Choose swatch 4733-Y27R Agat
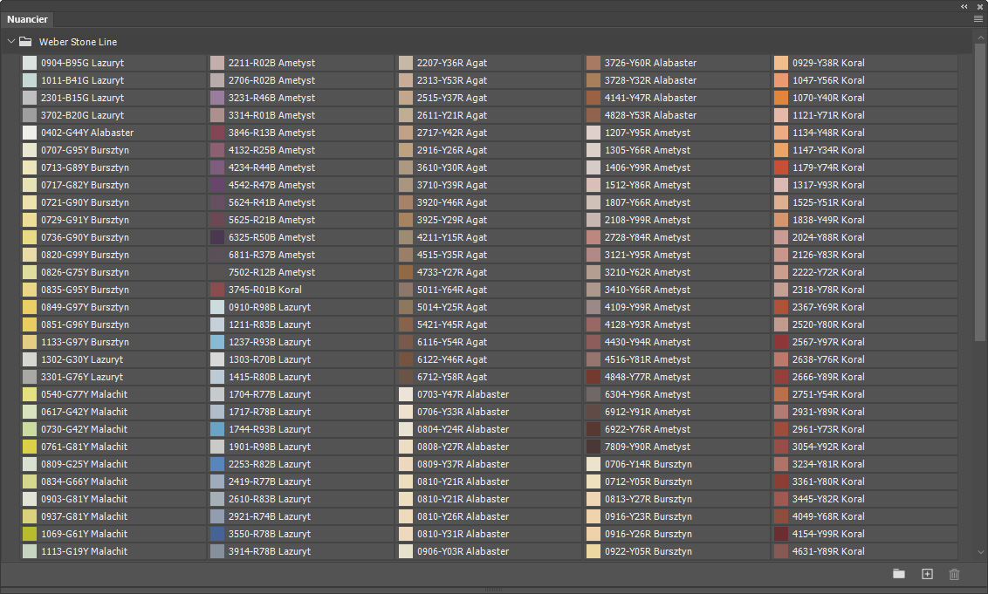The height and width of the screenshot is (594, 988). tap(489, 272)
